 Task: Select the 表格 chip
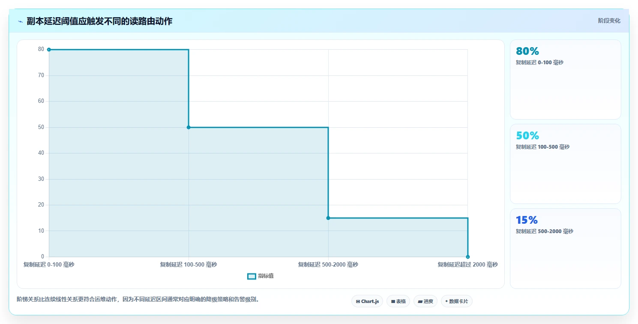pyautogui.click(x=398, y=301)
